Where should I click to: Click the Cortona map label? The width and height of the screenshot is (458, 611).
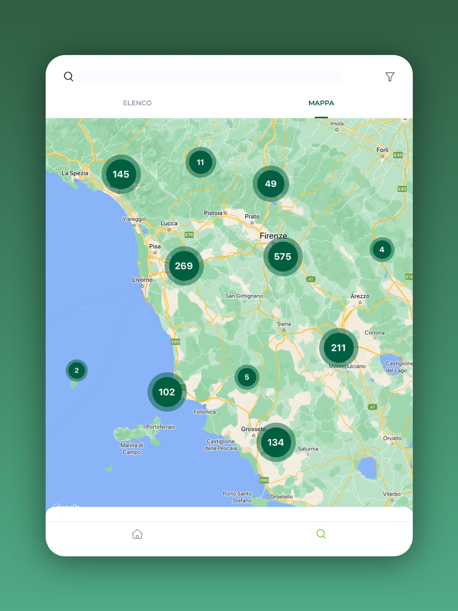tap(375, 333)
